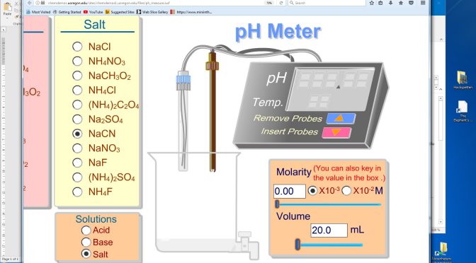Choose NaF from the Salt list
476x263 pixels.
(77, 163)
